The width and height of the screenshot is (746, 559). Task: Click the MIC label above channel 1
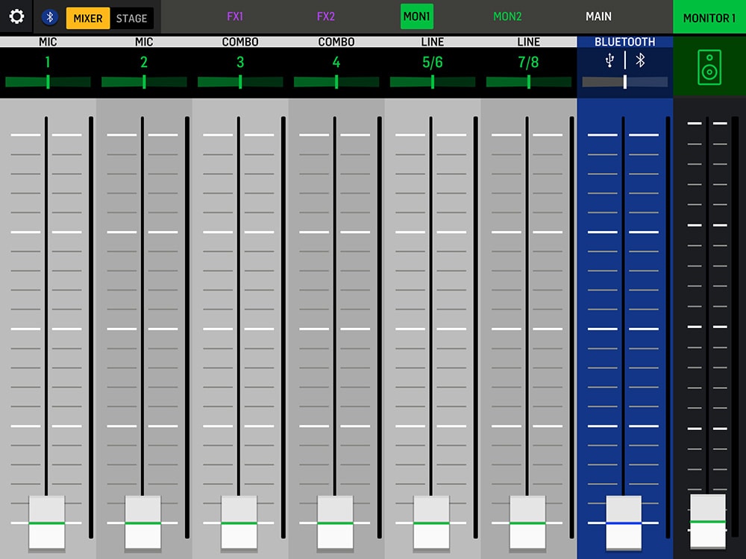tap(48, 42)
